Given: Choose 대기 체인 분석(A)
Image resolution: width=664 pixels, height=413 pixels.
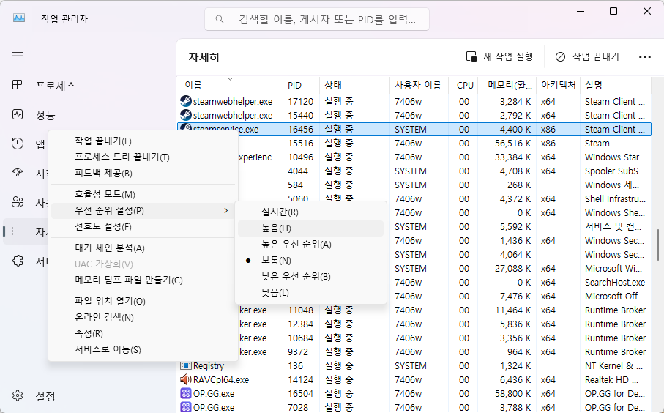Looking at the screenshot, I should [x=143, y=248].
